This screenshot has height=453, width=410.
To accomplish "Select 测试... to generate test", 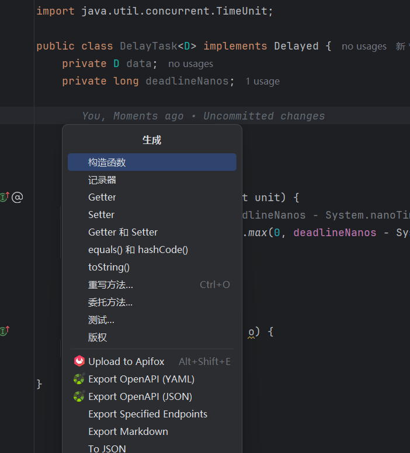I will (x=152, y=320).
